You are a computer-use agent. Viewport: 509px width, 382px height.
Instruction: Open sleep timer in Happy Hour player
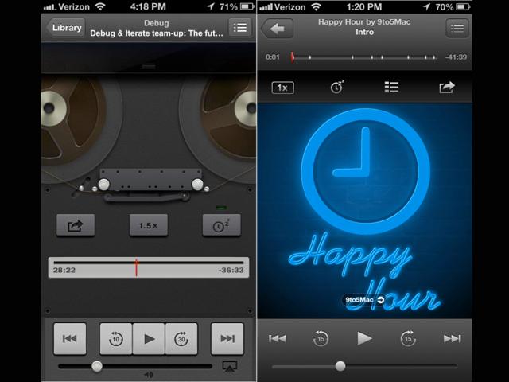[337, 88]
